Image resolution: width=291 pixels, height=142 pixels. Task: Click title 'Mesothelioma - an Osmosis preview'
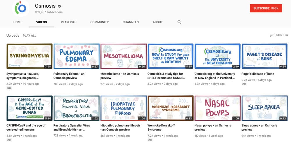[120, 76]
